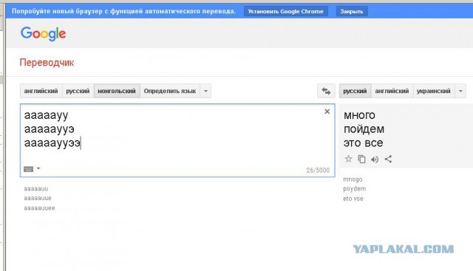Open keyboard input method options arrow
Image resolution: width=473 pixels, height=271 pixels.
[x=38, y=168]
